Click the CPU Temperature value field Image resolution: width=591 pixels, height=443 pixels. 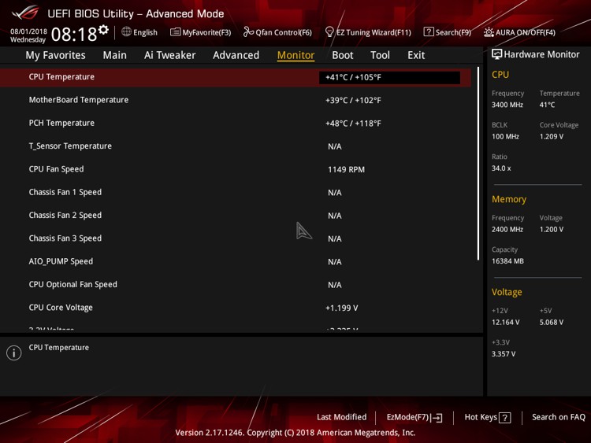tap(389, 78)
